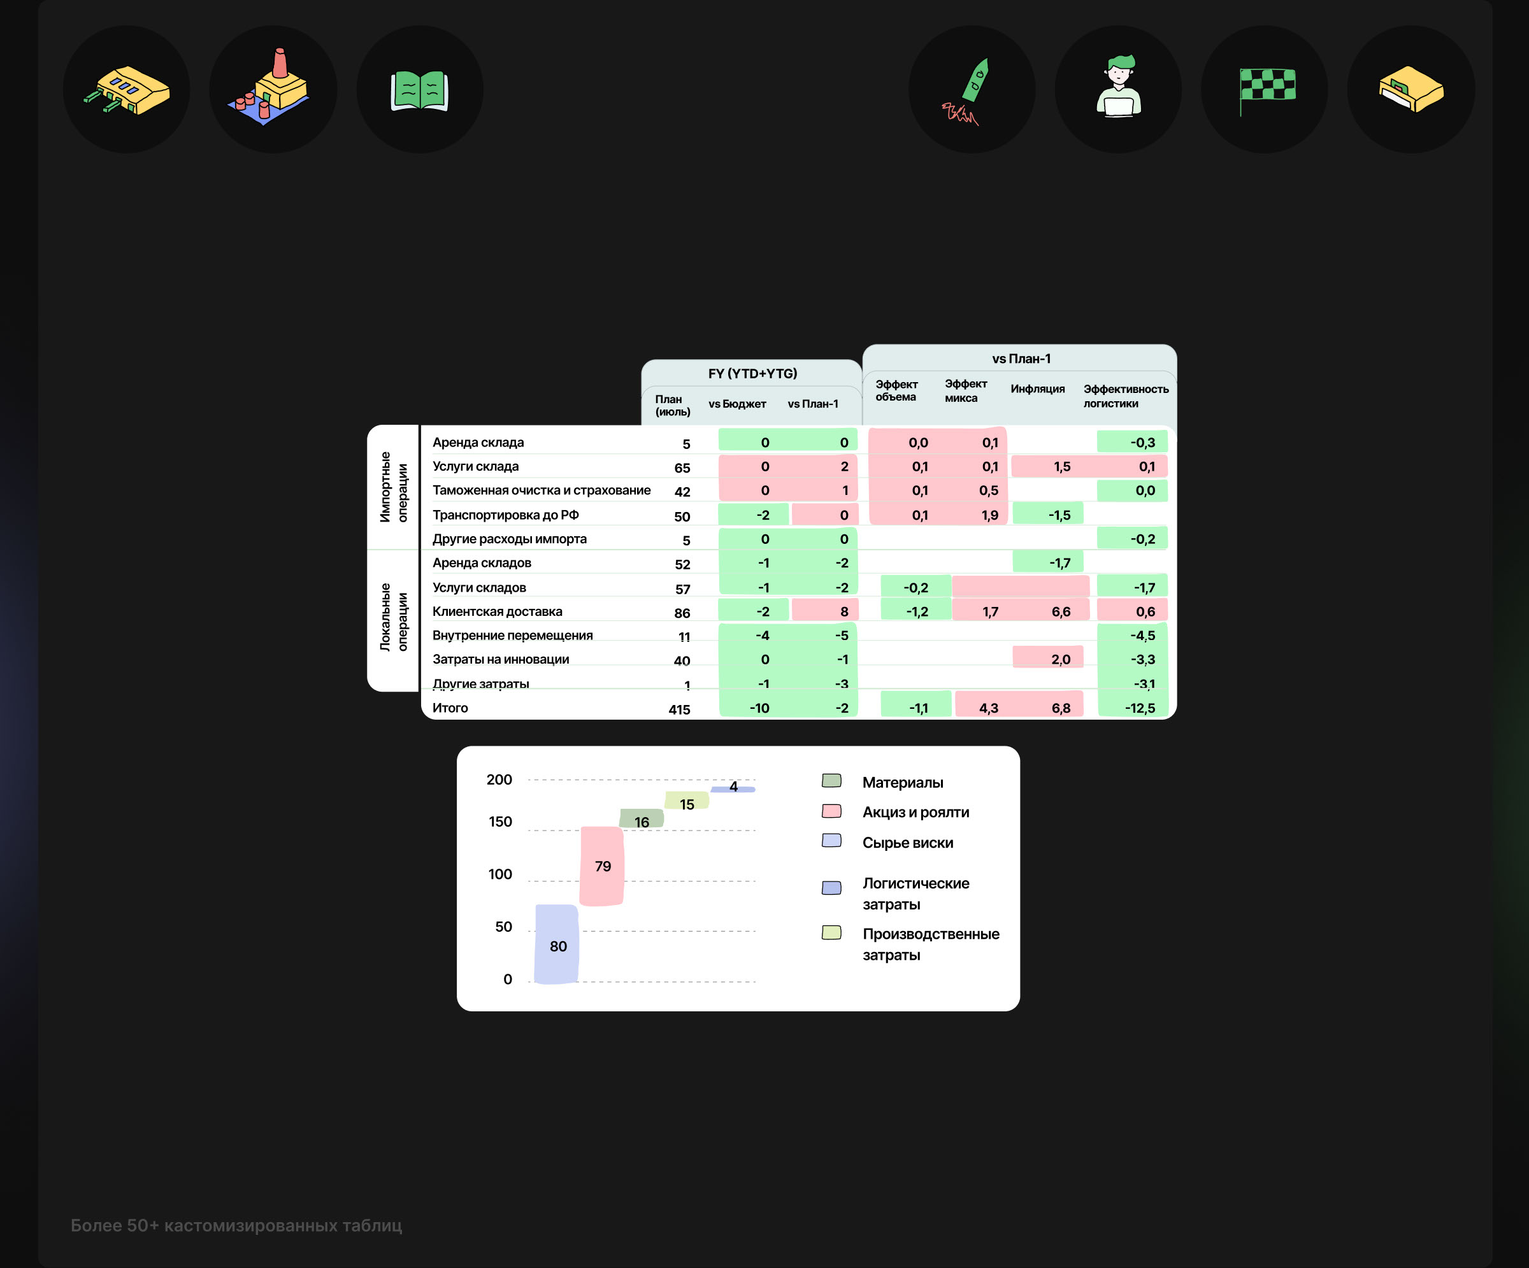This screenshot has height=1268, width=1529.
Task: Click the Логистические затраты legend swatch
Action: click(831, 887)
